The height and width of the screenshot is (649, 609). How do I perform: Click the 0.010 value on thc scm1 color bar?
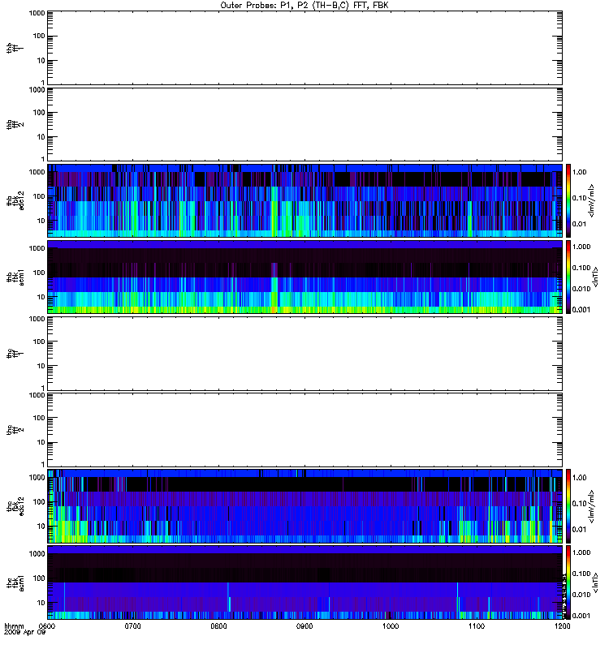tap(581, 595)
